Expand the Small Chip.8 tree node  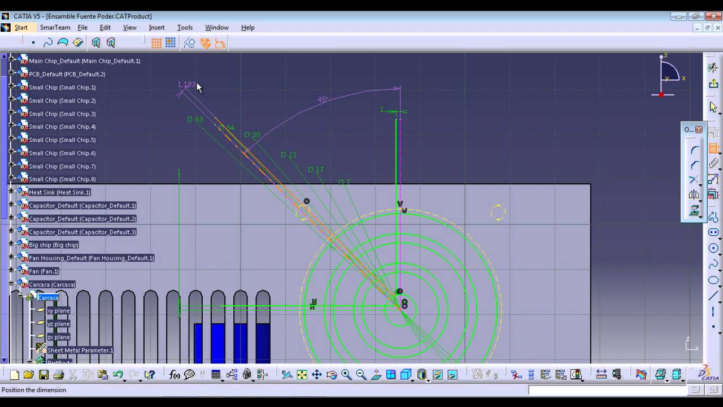click(11, 177)
